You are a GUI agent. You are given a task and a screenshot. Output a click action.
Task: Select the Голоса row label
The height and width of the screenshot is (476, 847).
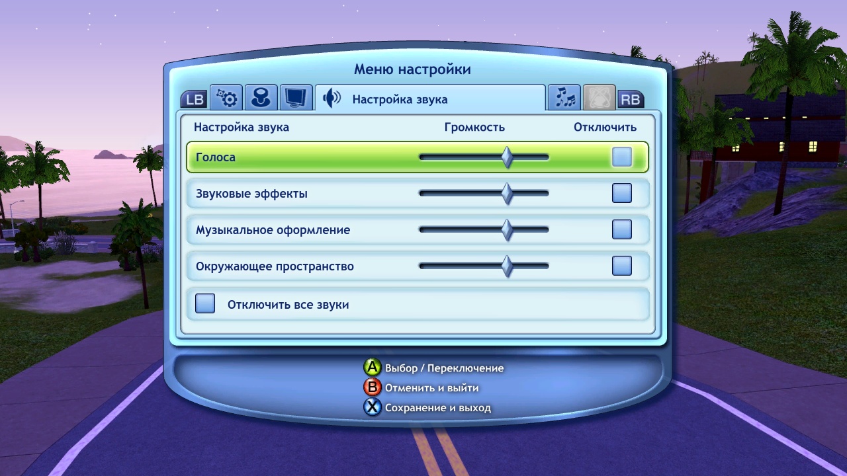216,157
